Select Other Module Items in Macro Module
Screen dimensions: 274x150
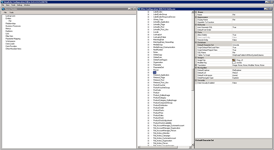(x=14, y=49)
